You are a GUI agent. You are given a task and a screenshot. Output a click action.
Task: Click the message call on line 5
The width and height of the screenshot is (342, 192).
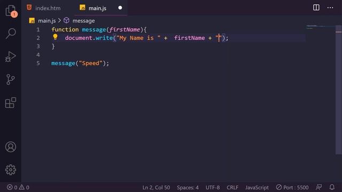pyautogui.click(x=63, y=63)
